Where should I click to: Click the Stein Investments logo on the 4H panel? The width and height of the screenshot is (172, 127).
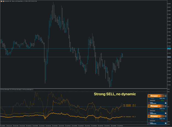[x=152, y=103]
